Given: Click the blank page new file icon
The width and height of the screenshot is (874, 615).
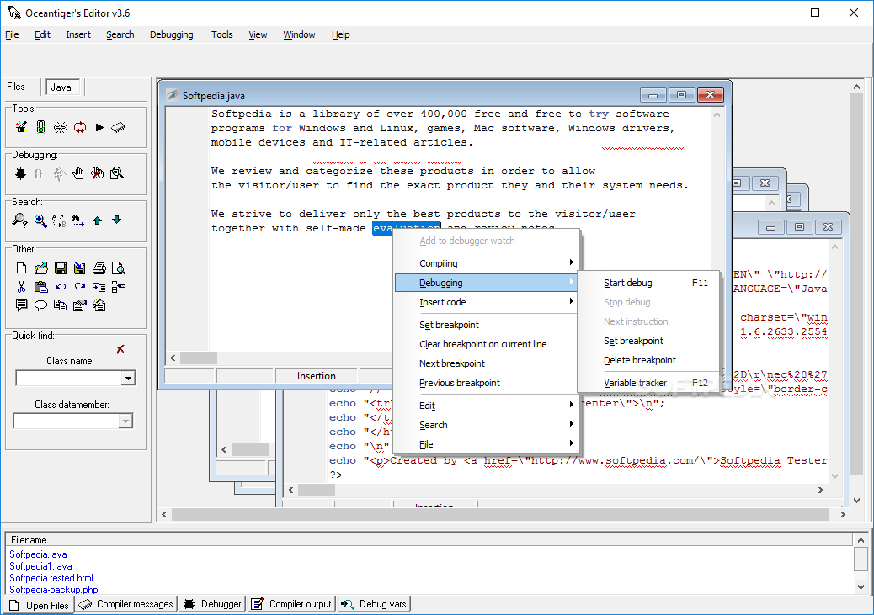Looking at the screenshot, I should pos(21,268).
